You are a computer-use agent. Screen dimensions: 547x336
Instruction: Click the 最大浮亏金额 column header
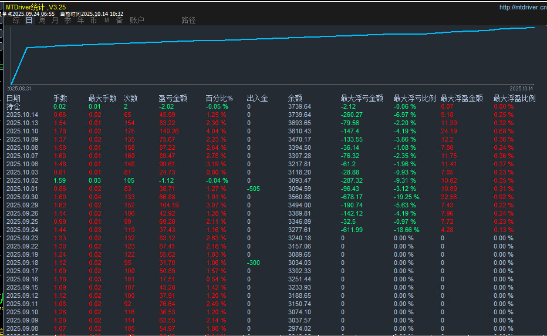tap(362, 99)
